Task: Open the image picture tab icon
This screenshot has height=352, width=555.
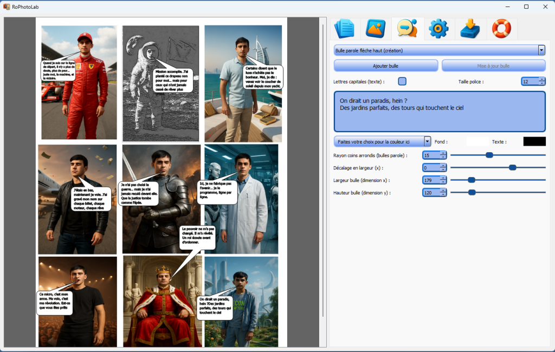Action: tap(375, 29)
